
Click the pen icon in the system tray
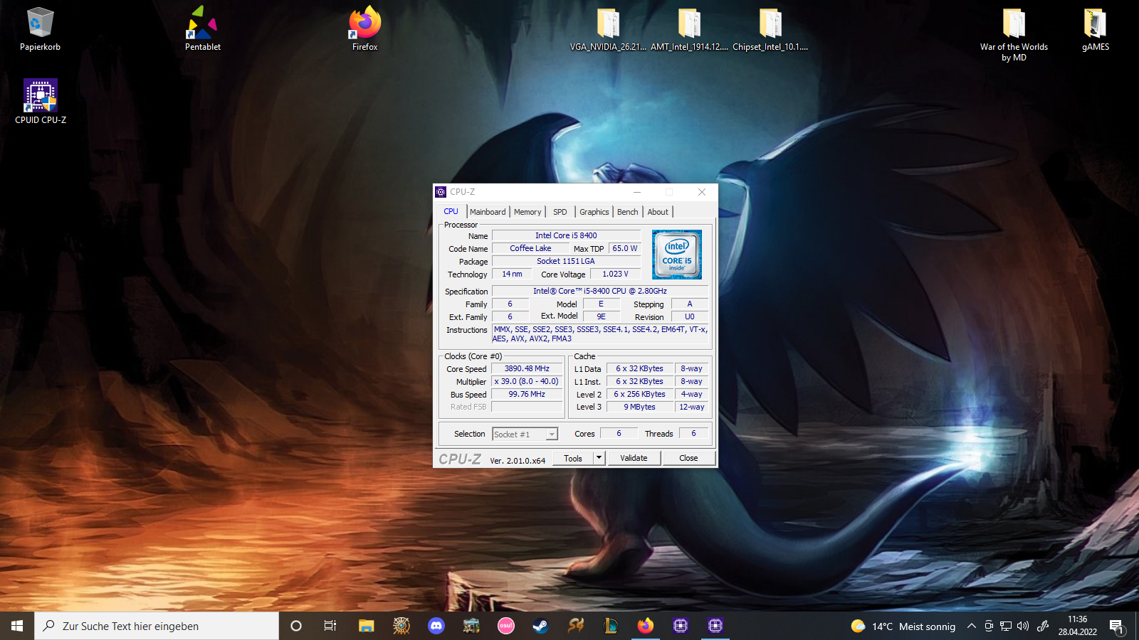[x=1043, y=626]
